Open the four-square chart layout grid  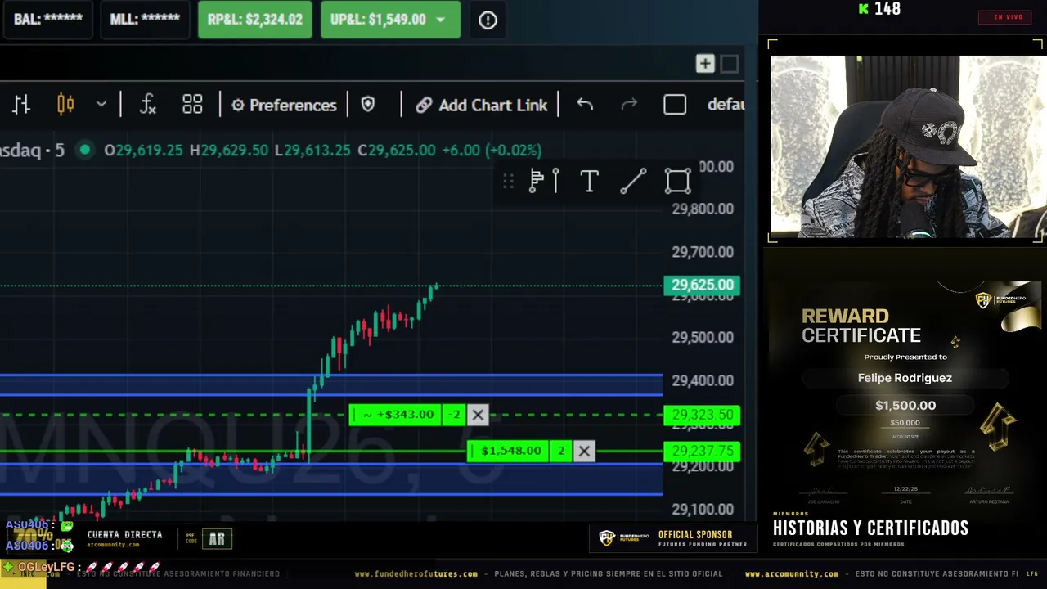192,105
